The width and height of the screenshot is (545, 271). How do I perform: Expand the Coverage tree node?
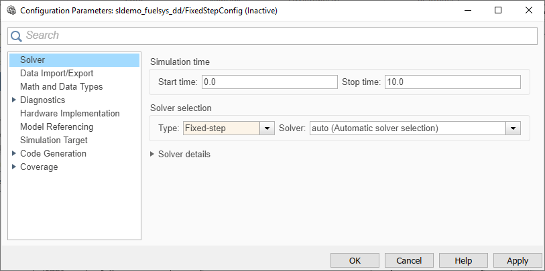pos(13,167)
